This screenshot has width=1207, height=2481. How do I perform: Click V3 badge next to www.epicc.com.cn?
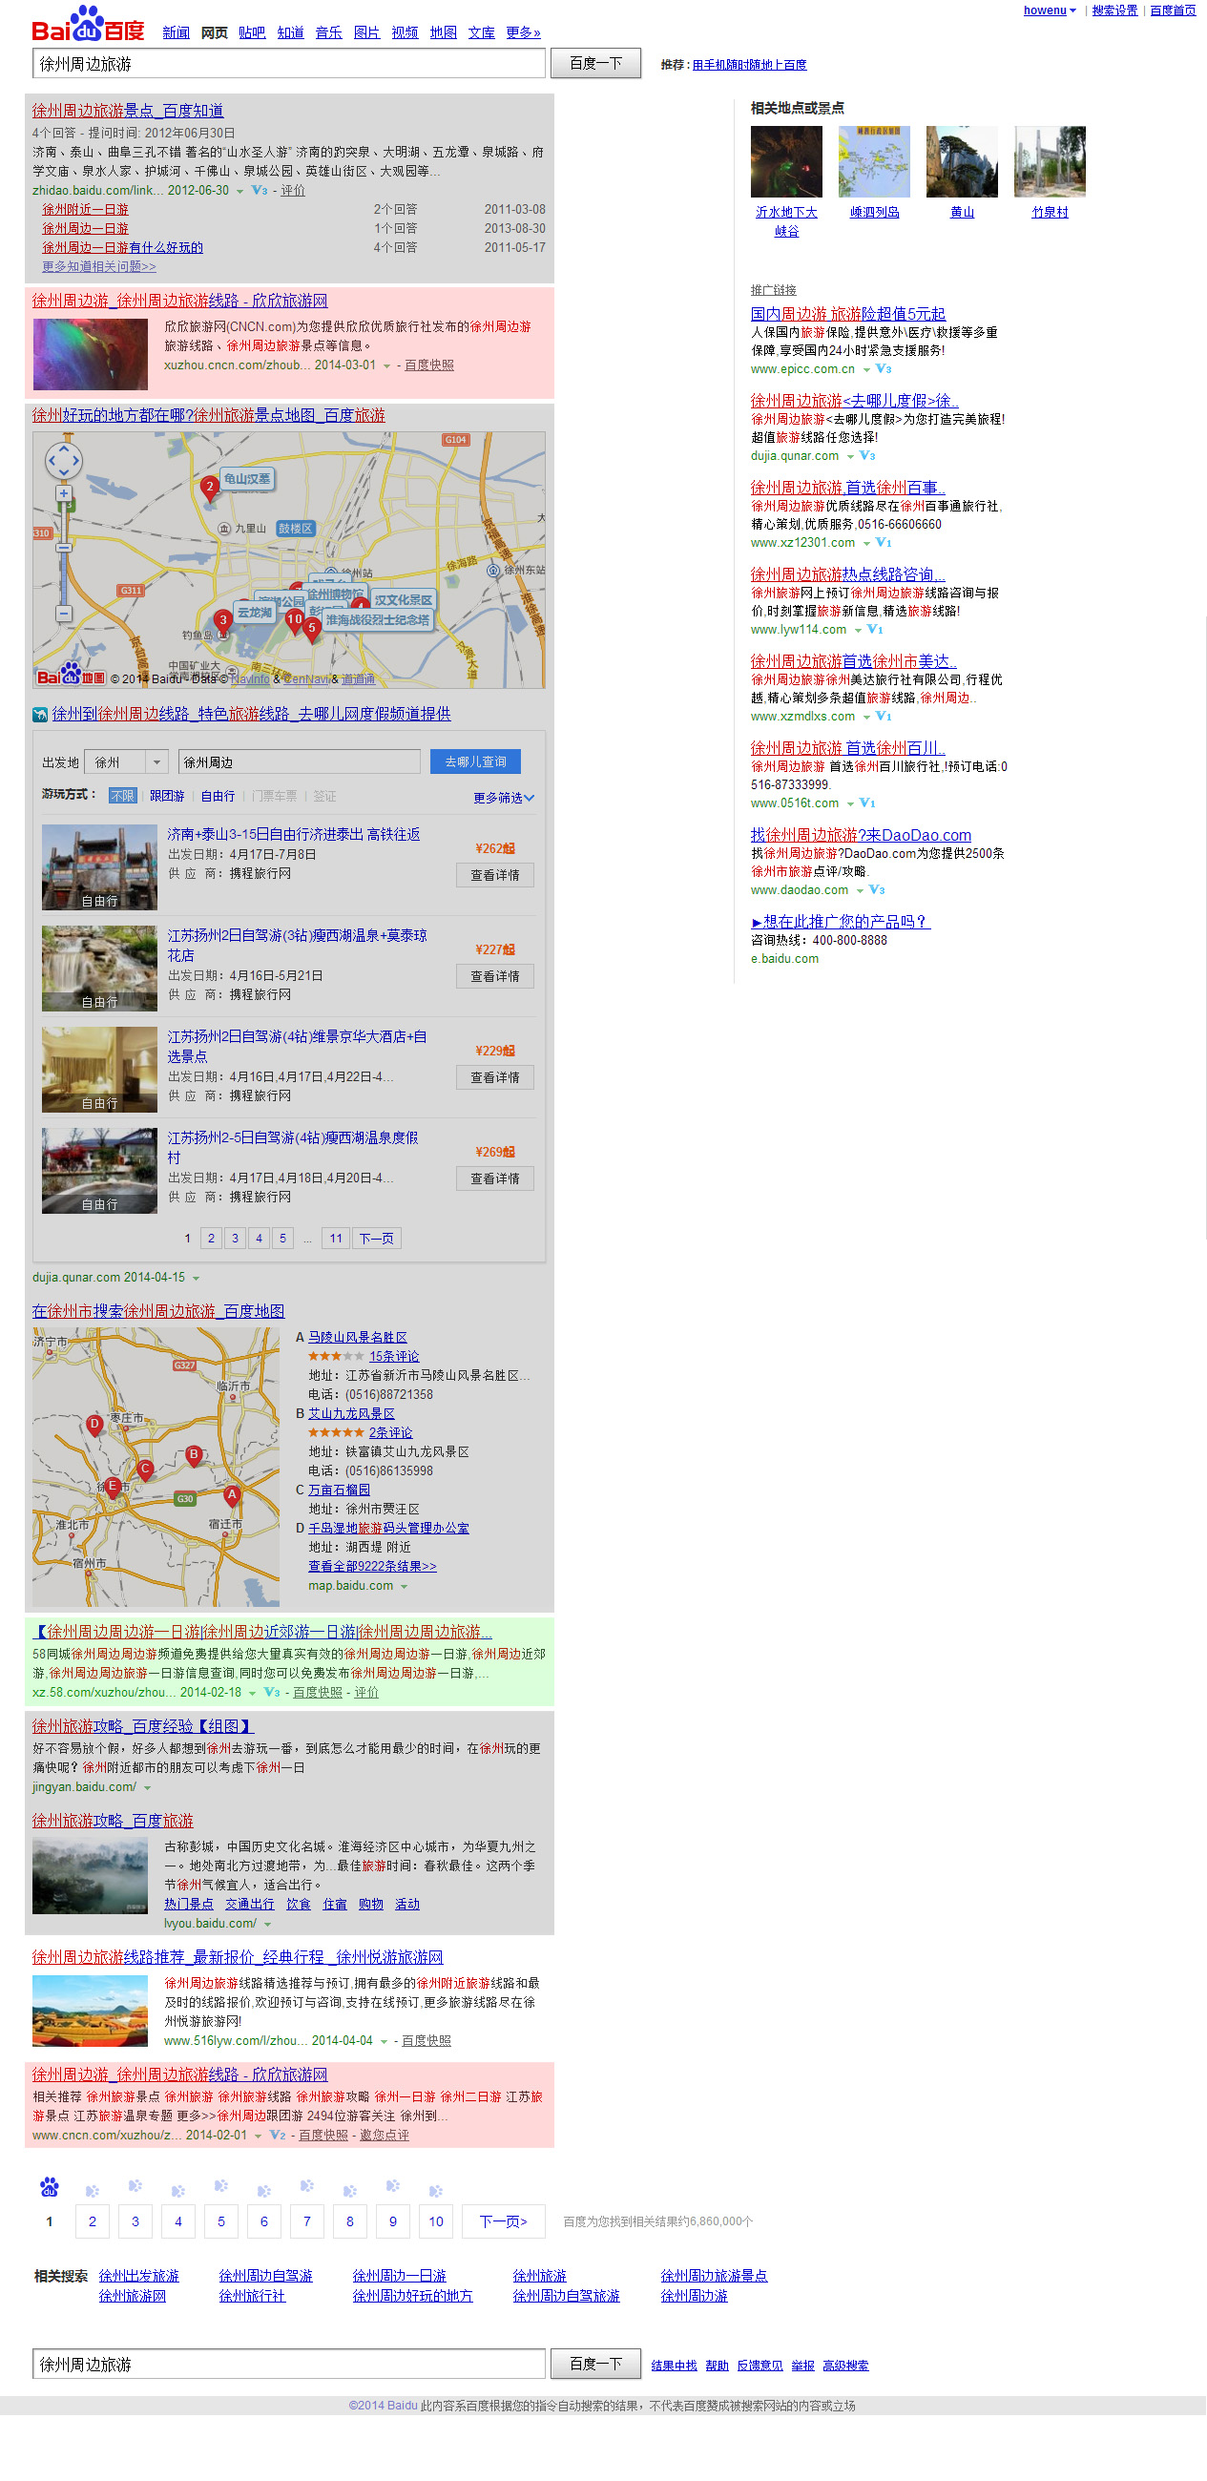click(x=884, y=370)
